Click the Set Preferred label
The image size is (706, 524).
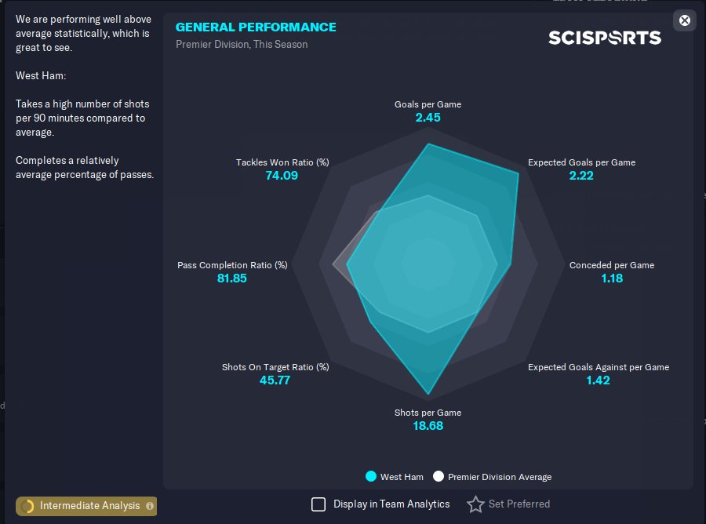coord(519,504)
